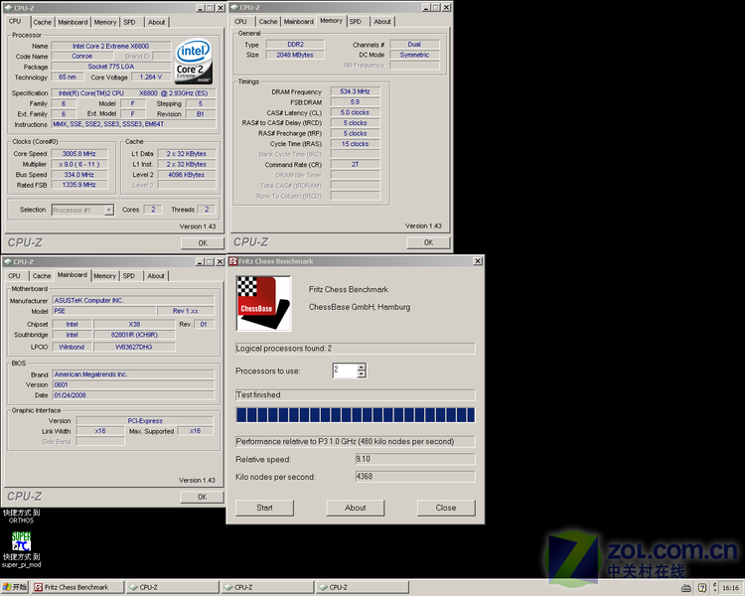Click the Relative speed value 9.10
Image resolution: width=745 pixels, height=596 pixels.
pos(415,459)
